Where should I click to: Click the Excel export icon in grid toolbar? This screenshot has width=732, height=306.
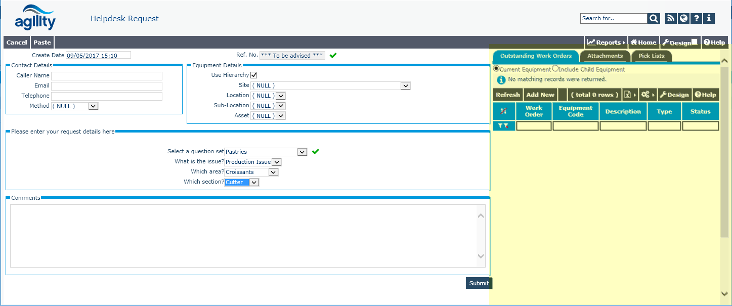[628, 95]
